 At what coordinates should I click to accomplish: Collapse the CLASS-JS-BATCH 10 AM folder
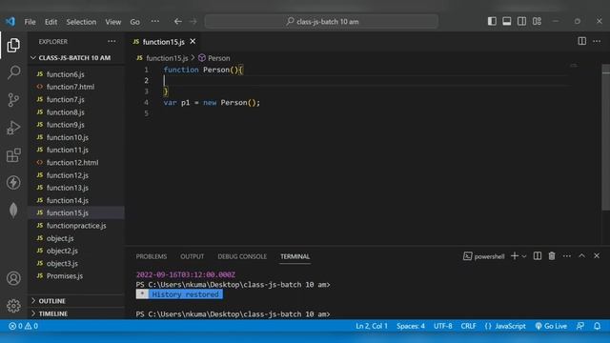pos(74,58)
